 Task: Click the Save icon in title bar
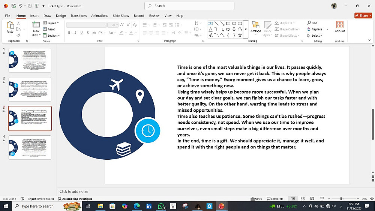[13, 6]
